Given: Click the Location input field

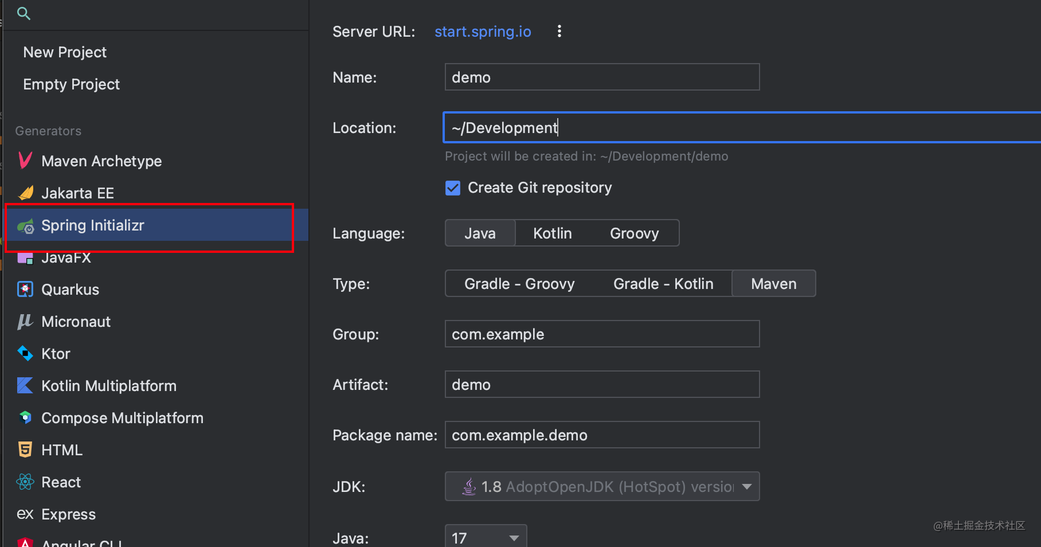Looking at the screenshot, I should point(742,127).
